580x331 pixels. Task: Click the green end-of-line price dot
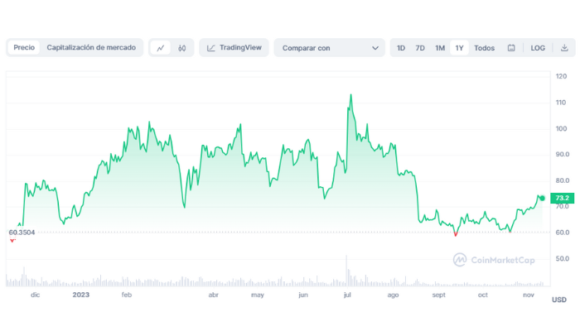coord(542,199)
